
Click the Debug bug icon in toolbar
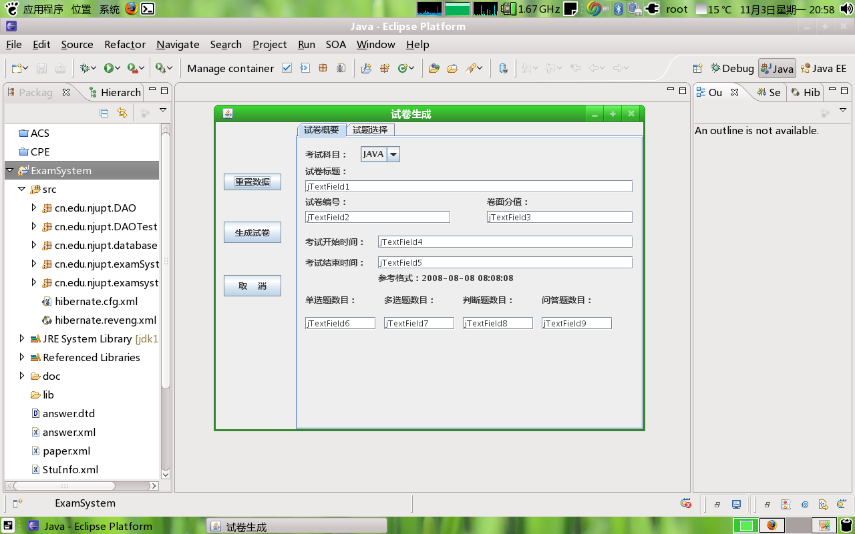[85, 68]
